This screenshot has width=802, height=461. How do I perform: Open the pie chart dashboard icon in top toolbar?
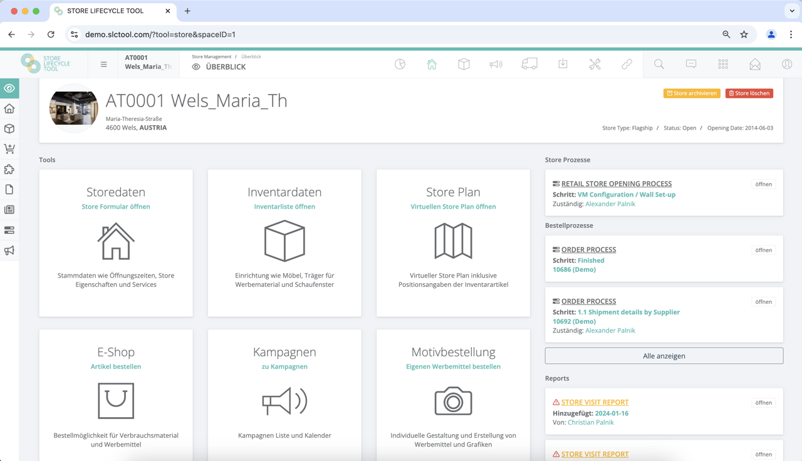[x=400, y=64]
